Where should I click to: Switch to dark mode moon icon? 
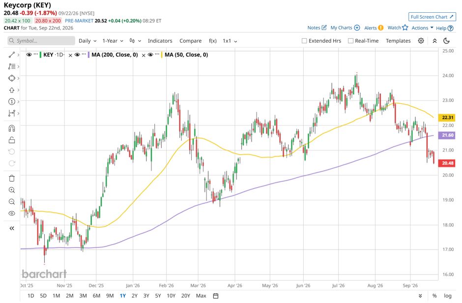tap(446, 41)
